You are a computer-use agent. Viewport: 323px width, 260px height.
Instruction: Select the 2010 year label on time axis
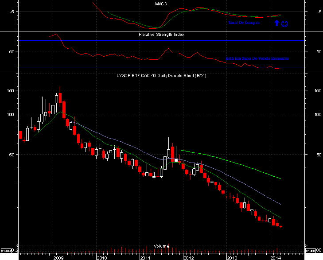pos(102,258)
